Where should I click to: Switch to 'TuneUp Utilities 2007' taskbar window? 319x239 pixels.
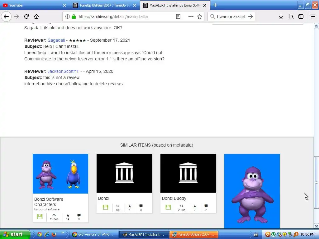pos(194,235)
